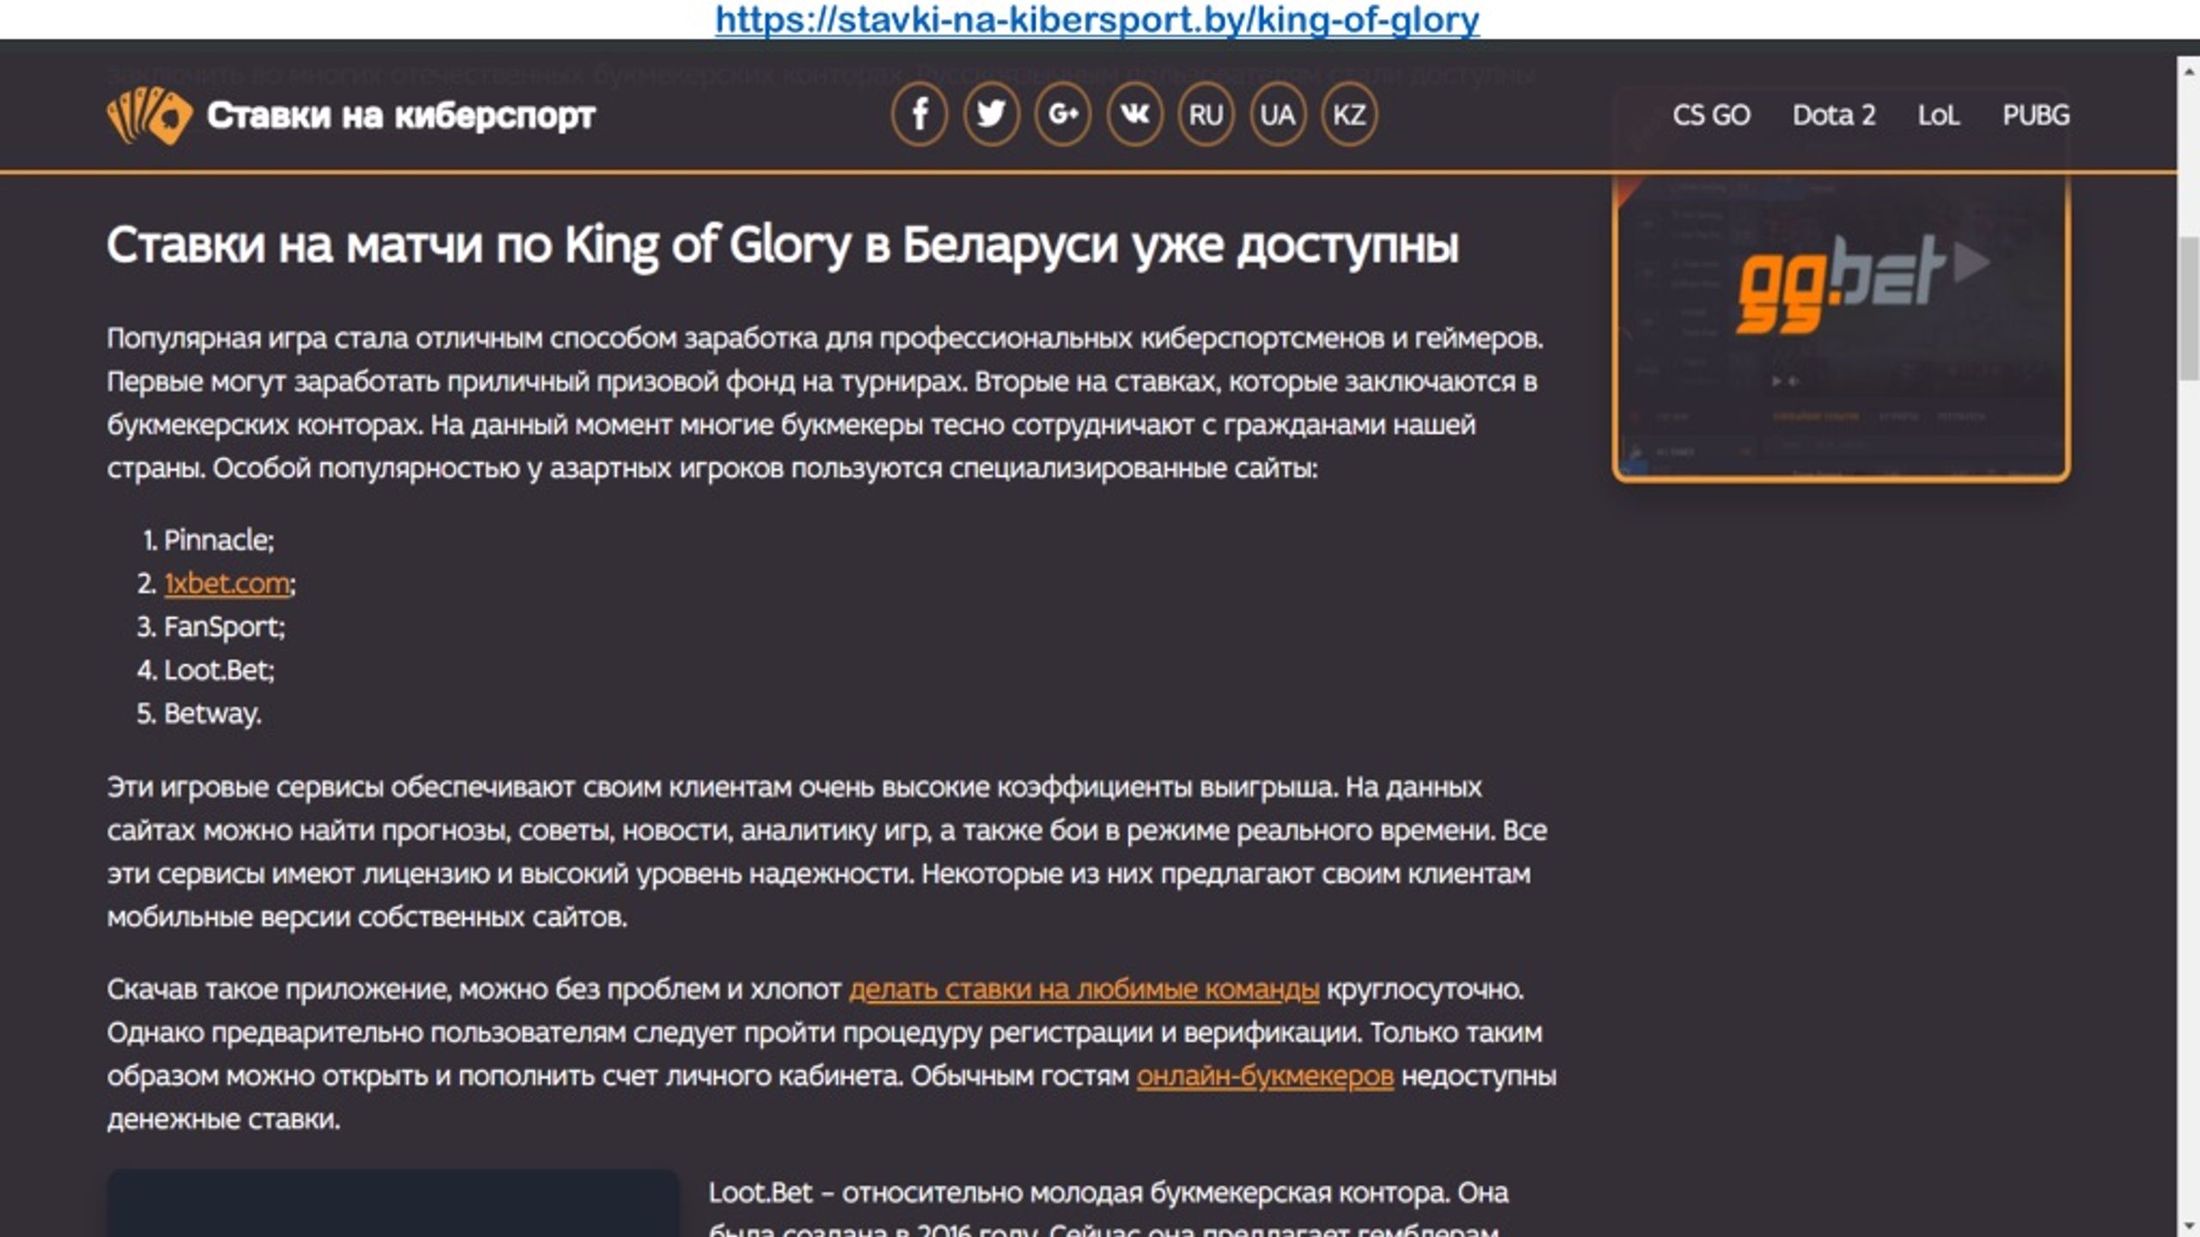Click the FanSport list item

224,627
